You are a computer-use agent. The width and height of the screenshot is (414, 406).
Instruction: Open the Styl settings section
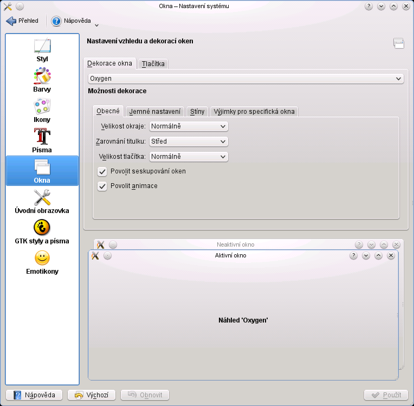pyautogui.click(x=42, y=50)
